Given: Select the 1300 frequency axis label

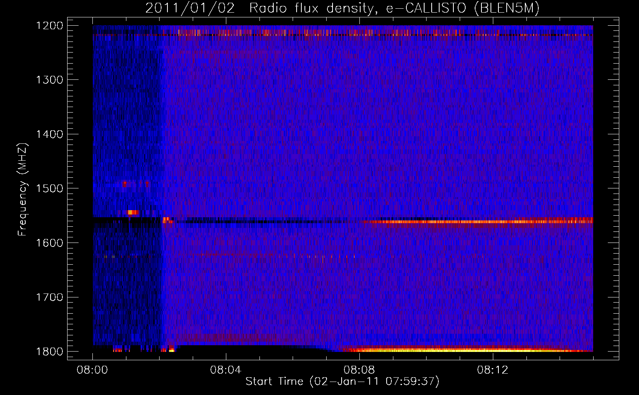Looking at the screenshot, I should 49,80.
